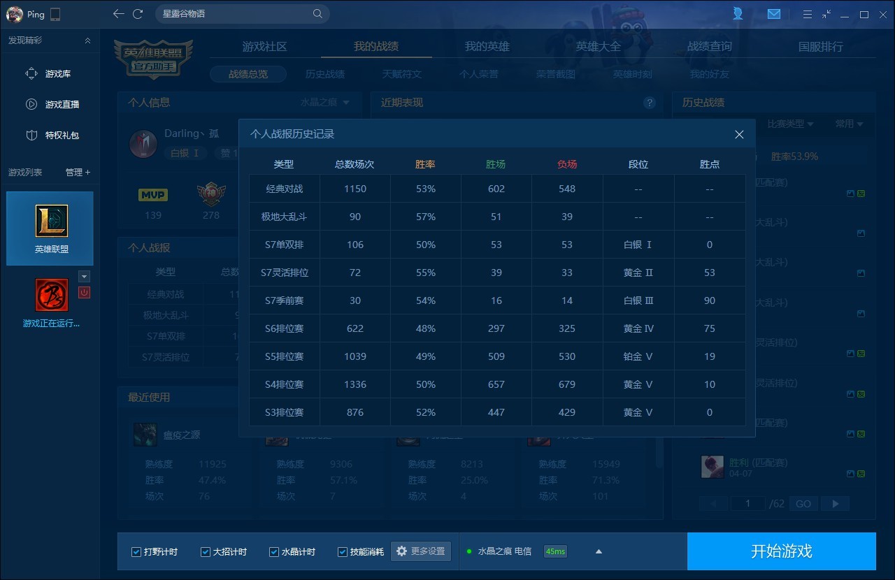
Task: Click the 英雄联盟官方助手 logo
Action: 153,59
